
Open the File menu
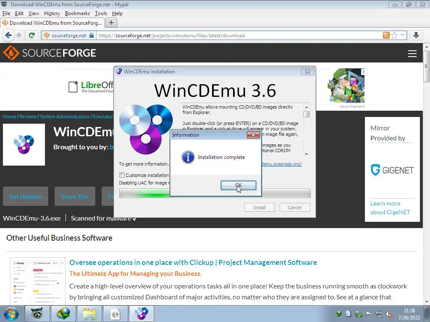[x=6, y=13]
